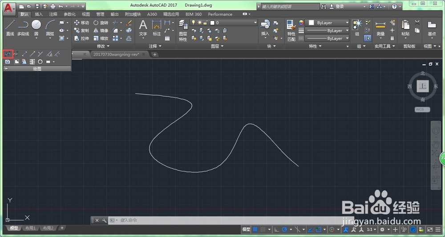Toggle annotation visibility in status bar
The height and width of the screenshot is (237, 445).
[x=346, y=229]
